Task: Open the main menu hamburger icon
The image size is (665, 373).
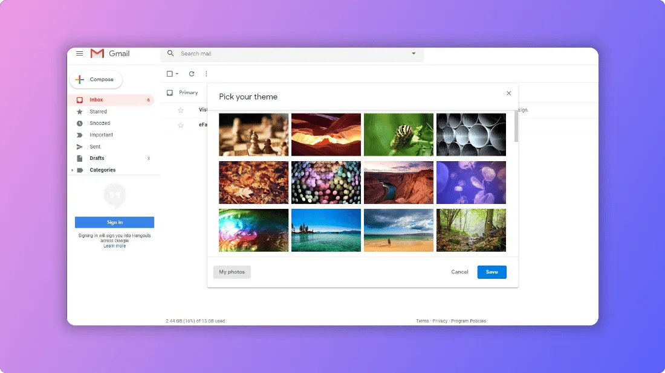Action: point(79,53)
